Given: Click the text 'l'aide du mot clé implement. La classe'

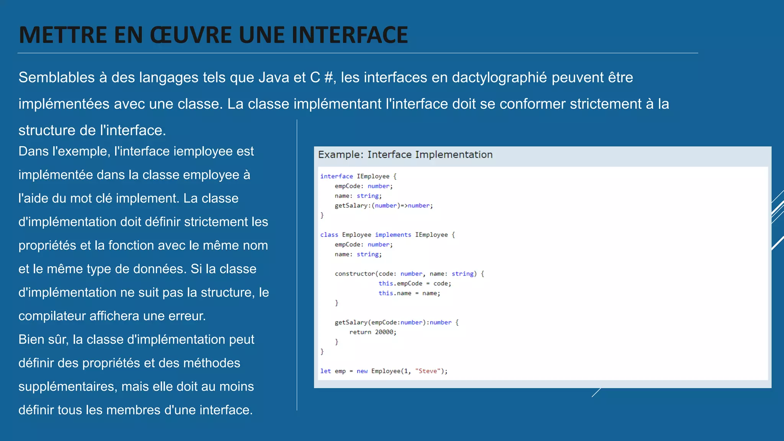Looking at the screenshot, I should coord(128,198).
